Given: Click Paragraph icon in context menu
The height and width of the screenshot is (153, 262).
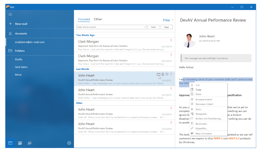Looking at the screenshot, I should (192, 114).
